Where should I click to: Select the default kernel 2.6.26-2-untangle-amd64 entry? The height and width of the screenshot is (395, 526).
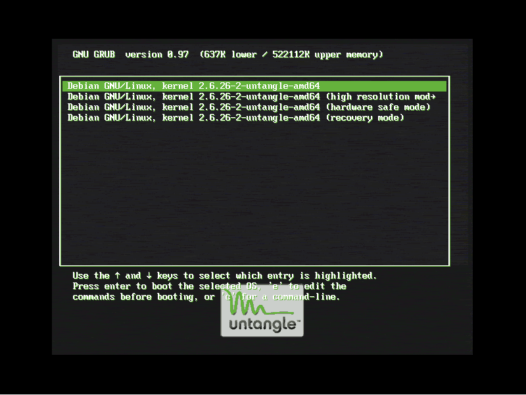pos(254,86)
